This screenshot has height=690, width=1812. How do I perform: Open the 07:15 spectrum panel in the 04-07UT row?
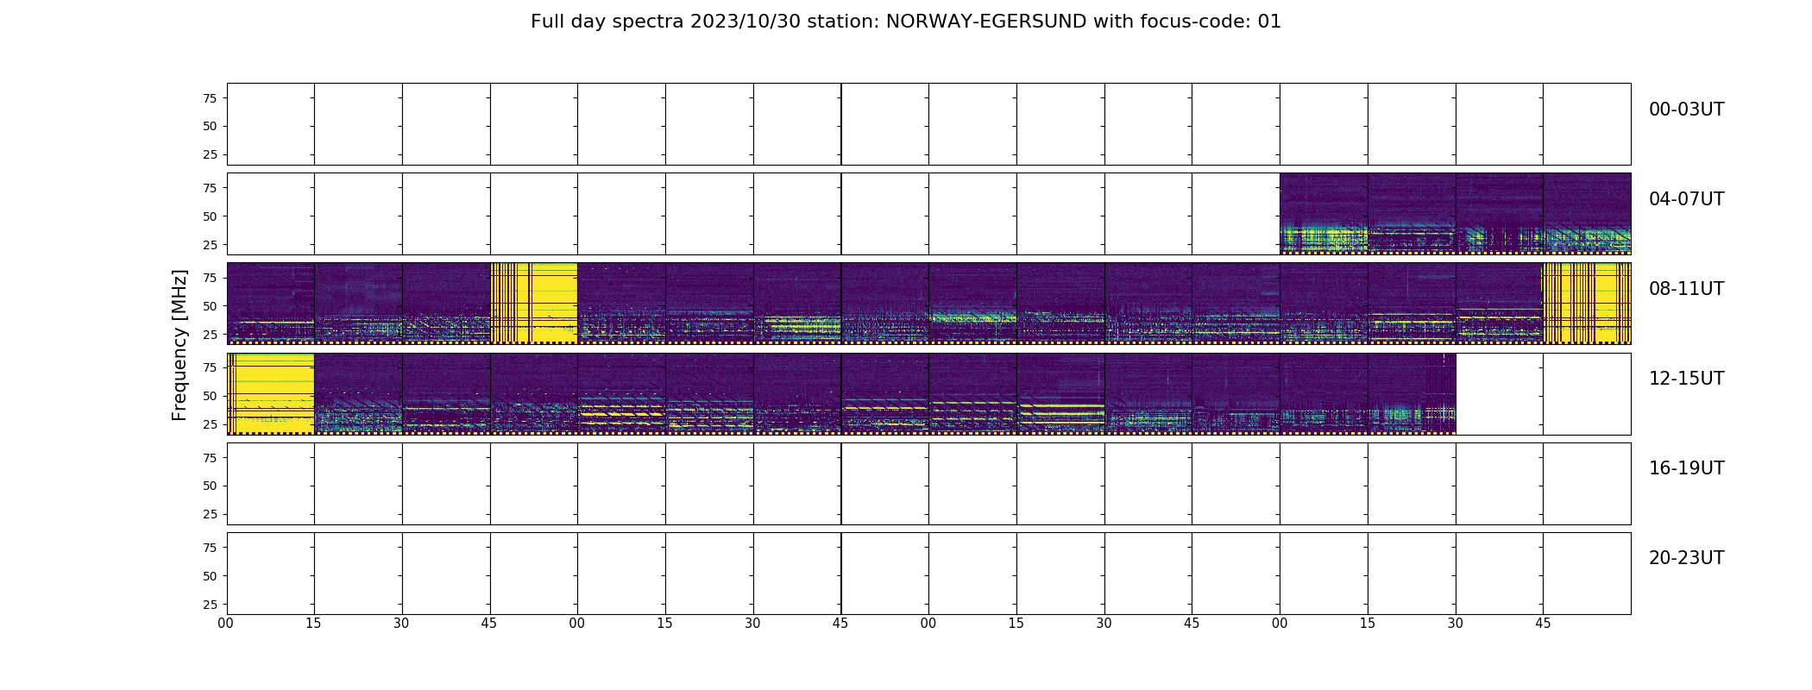point(1412,214)
